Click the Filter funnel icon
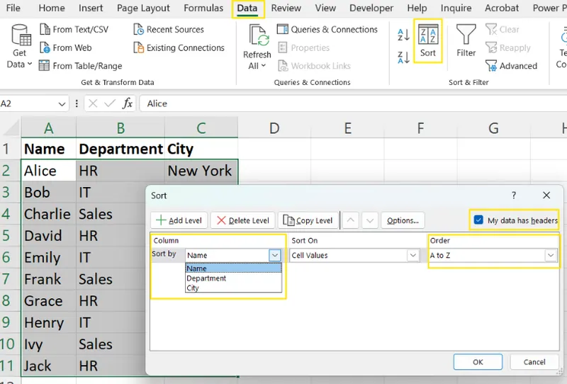Screen dimensions: 567x384 click(x=466, y=35)
